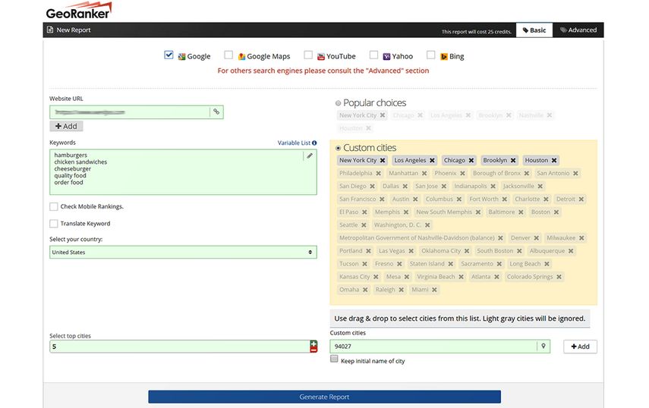The image size is (649, 408).
Task: Click the map pin icon in Custom cities field
Action: tap(543, 346)
